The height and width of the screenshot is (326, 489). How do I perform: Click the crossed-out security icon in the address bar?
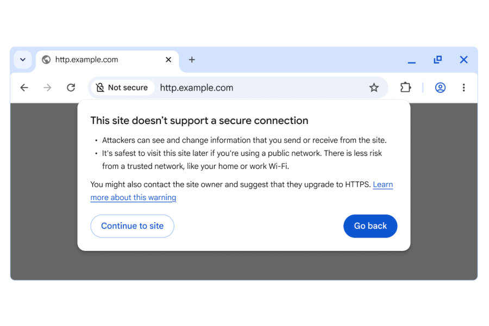(101, 87)
